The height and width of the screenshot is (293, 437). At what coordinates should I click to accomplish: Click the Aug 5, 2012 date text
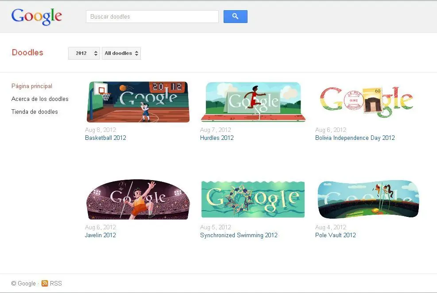(x=216, y=227)
